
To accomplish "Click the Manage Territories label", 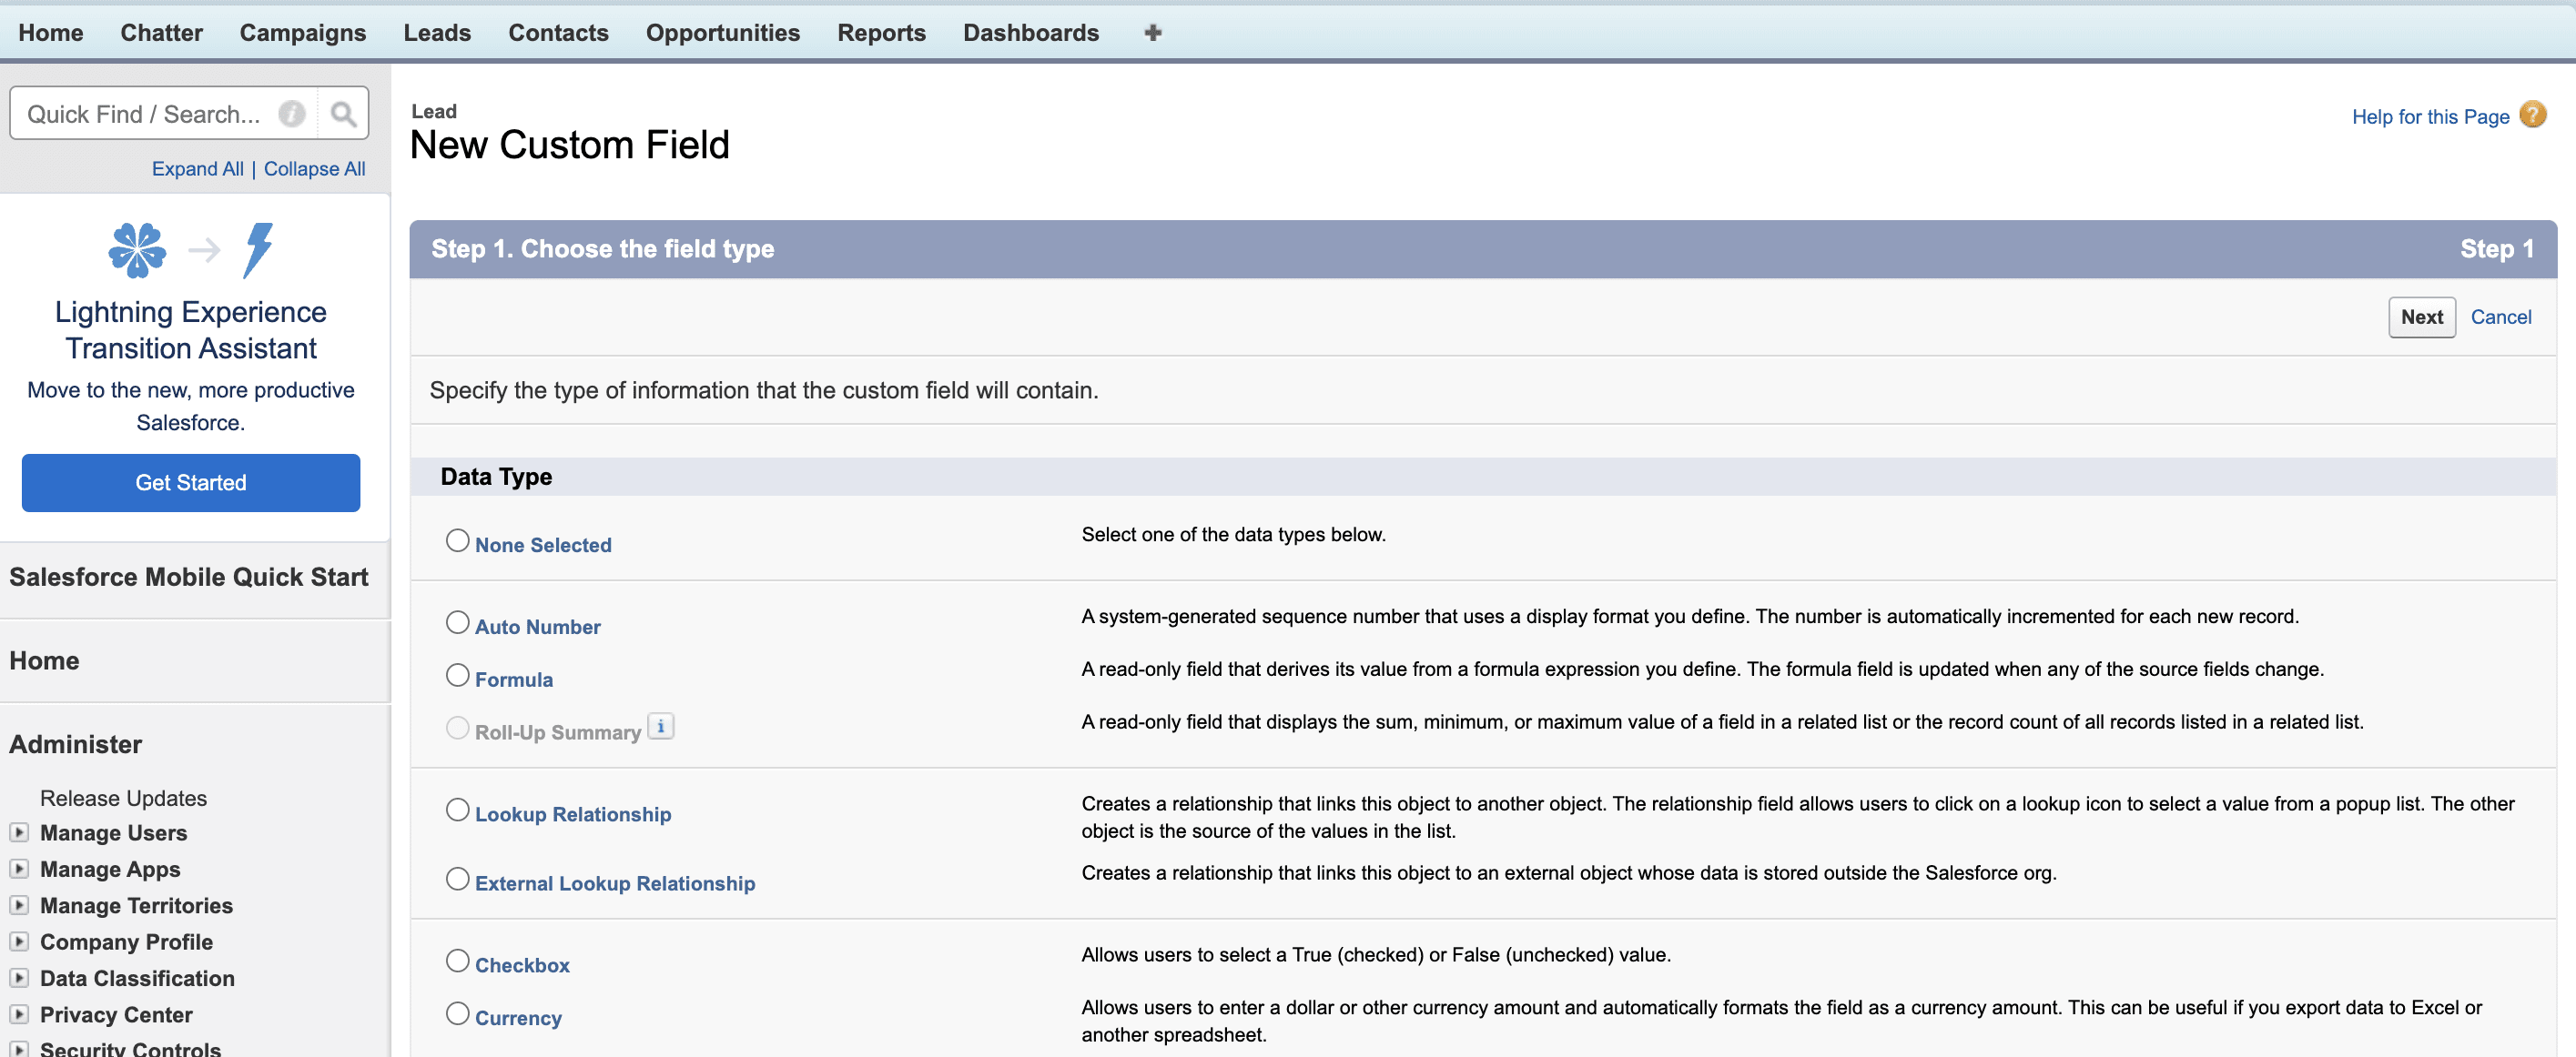I will (136, 906).
